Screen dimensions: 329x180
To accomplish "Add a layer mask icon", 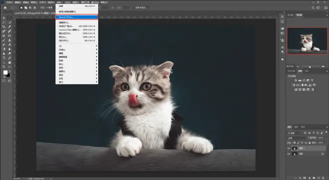I will click(x=305, y=178).
